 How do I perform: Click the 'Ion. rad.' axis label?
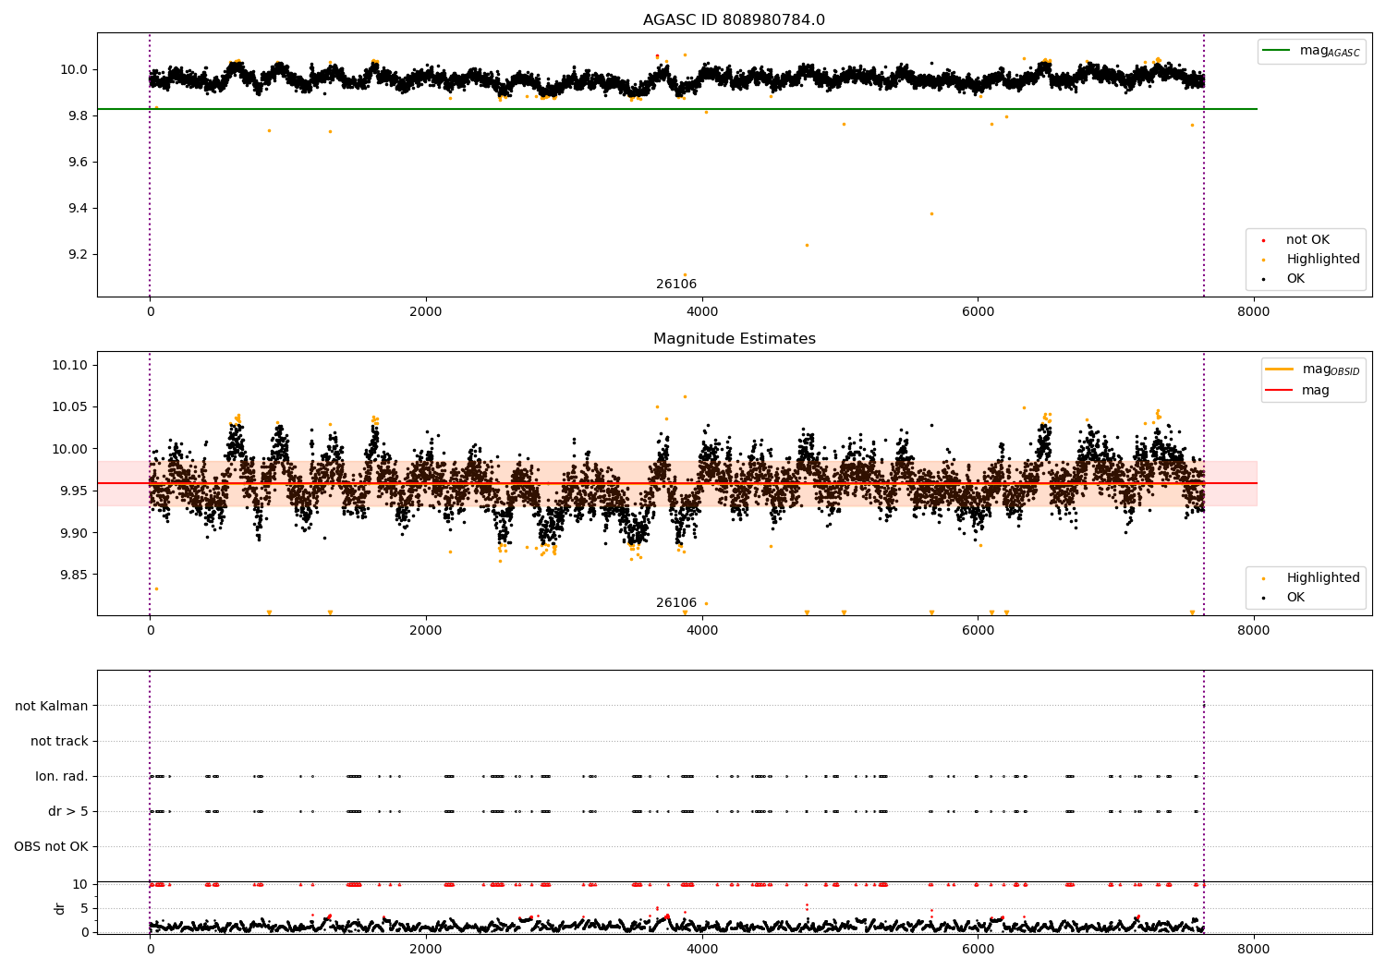pyautogui.click(x=62, y=776)
